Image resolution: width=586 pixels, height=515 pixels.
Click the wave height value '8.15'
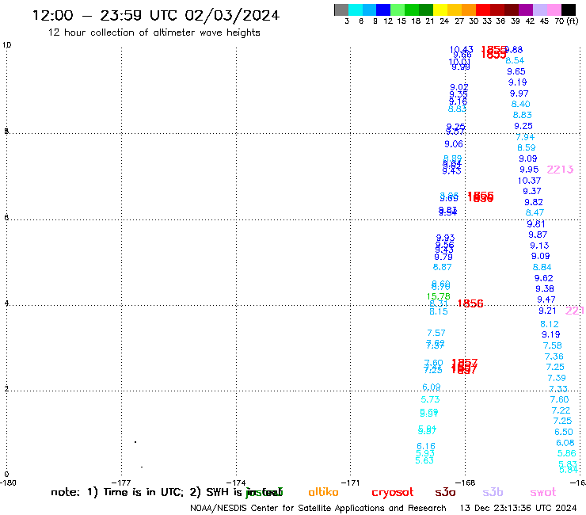click(439, 311)
